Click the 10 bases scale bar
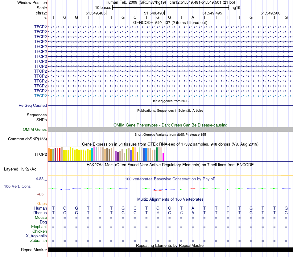293x257 pixels. [171, 8]
